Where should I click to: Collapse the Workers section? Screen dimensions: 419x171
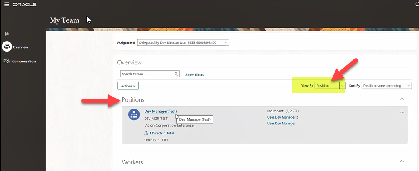pyautogui.click(x=402, y=161)
